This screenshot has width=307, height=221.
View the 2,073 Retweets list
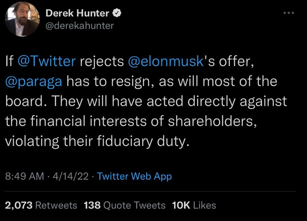tap(41, 205)
